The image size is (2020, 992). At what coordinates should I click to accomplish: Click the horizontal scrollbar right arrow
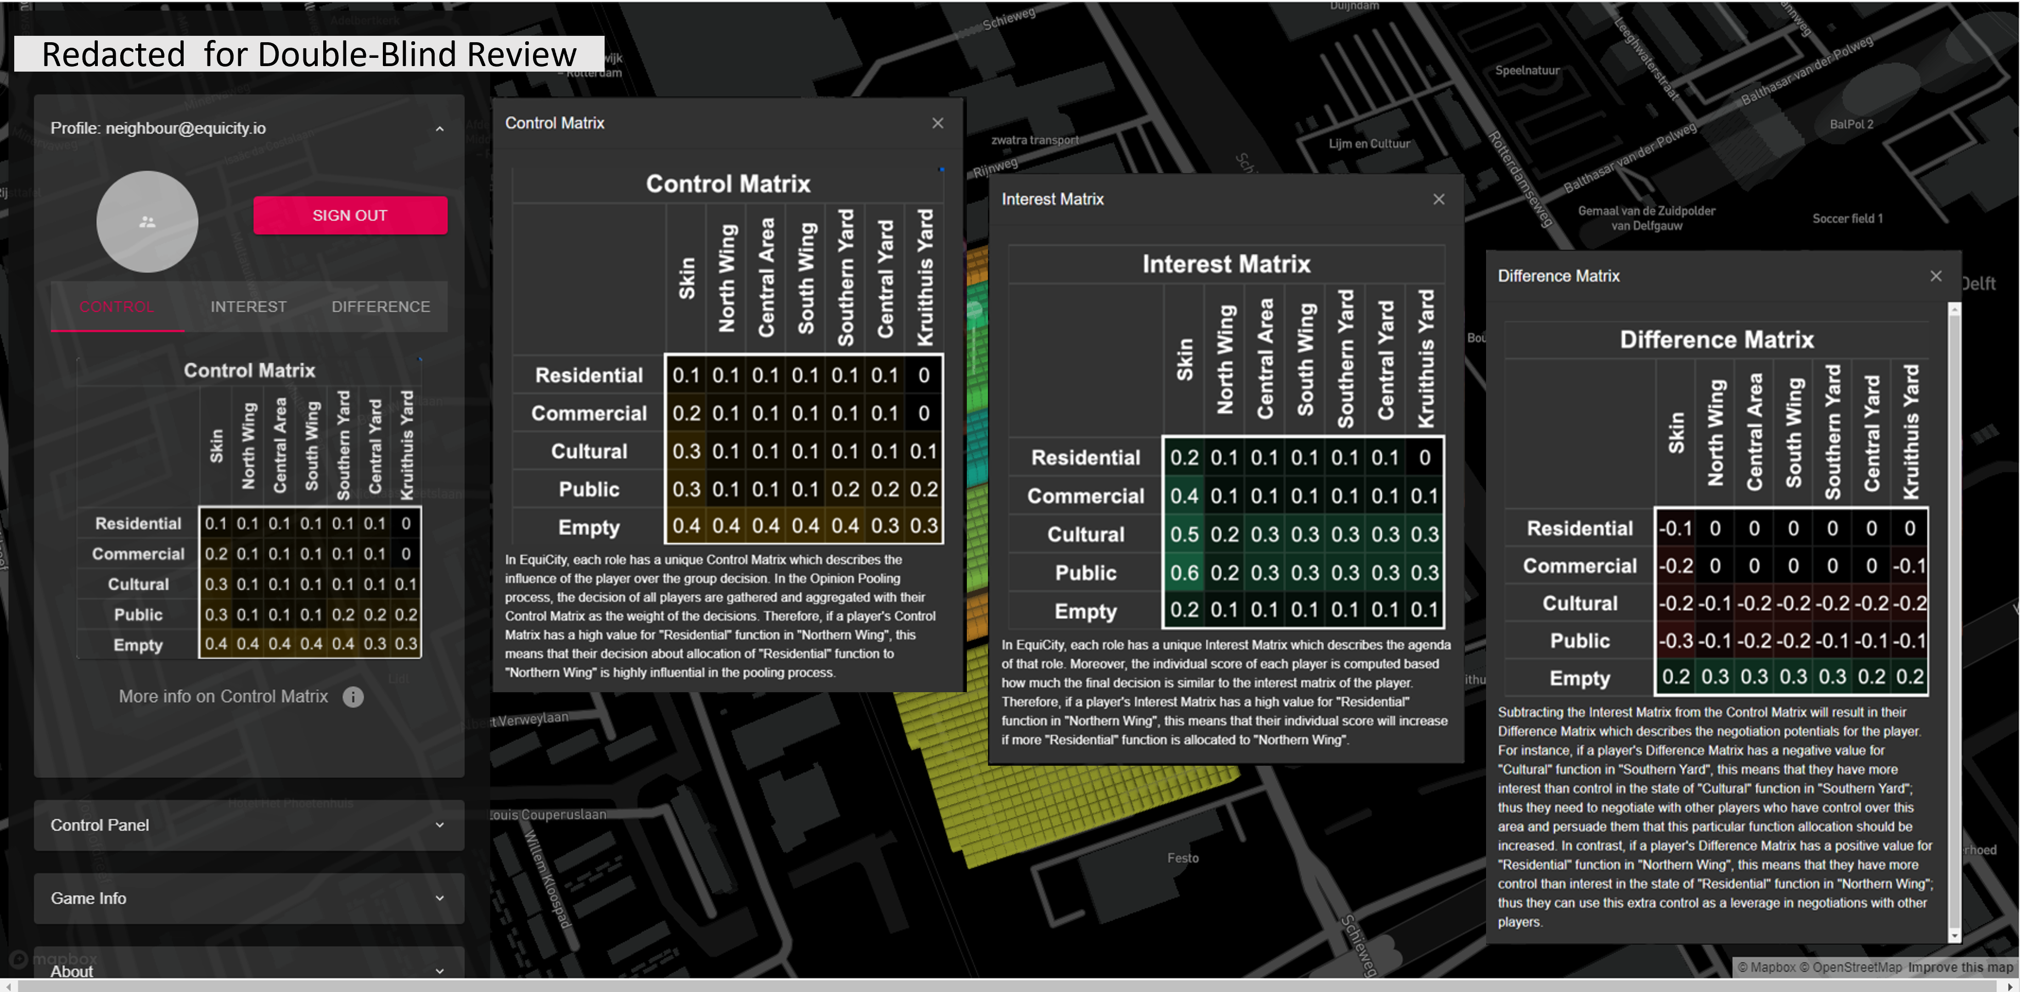[2010, 986]
